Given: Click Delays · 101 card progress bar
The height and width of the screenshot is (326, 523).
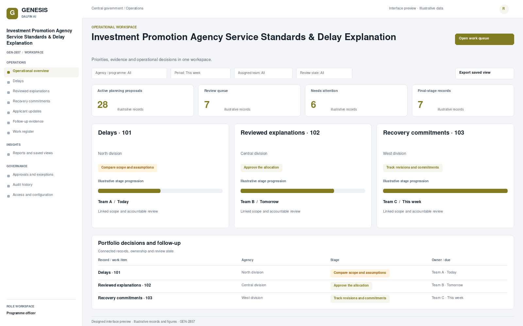Looking at the screenshot, I should [160, 191].
